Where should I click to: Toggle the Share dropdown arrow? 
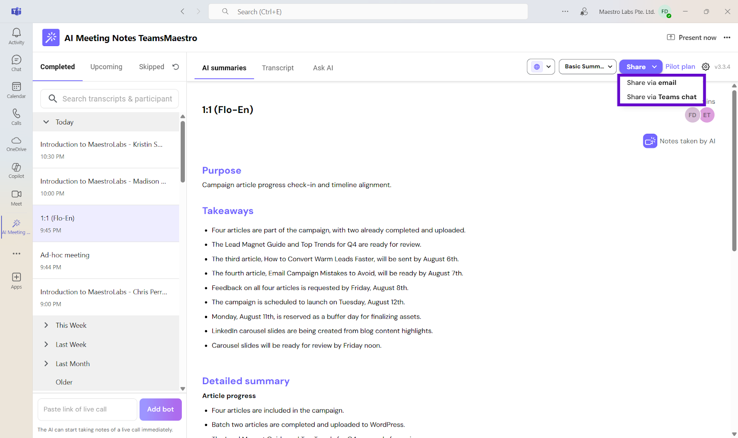[x=655, y=67]
